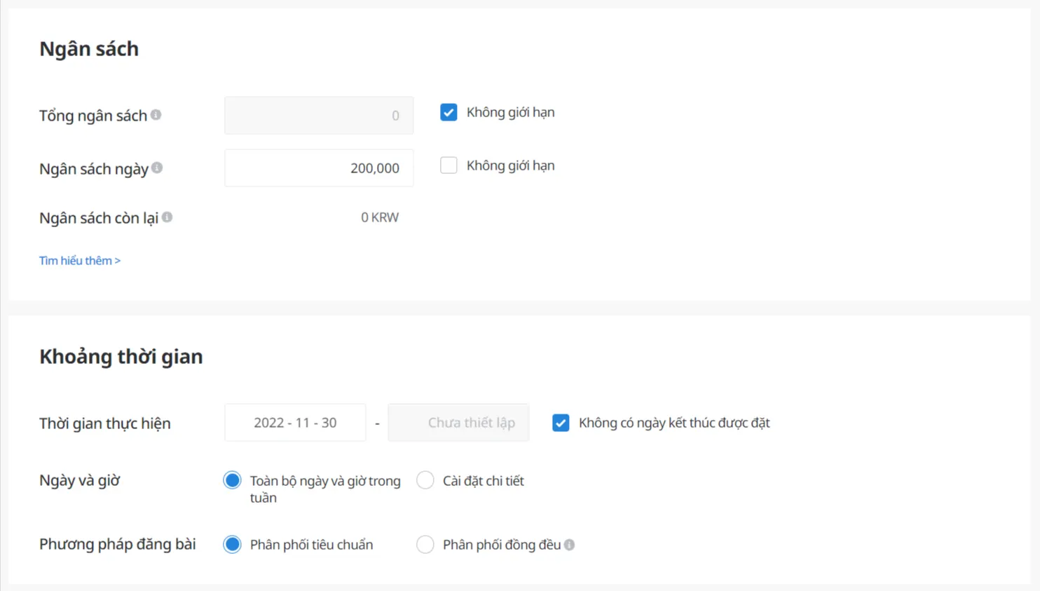1040x591 pixels.
Task: Uncheck Không có ngày kết thúc được đặt
Action: [x=561, y=423]
